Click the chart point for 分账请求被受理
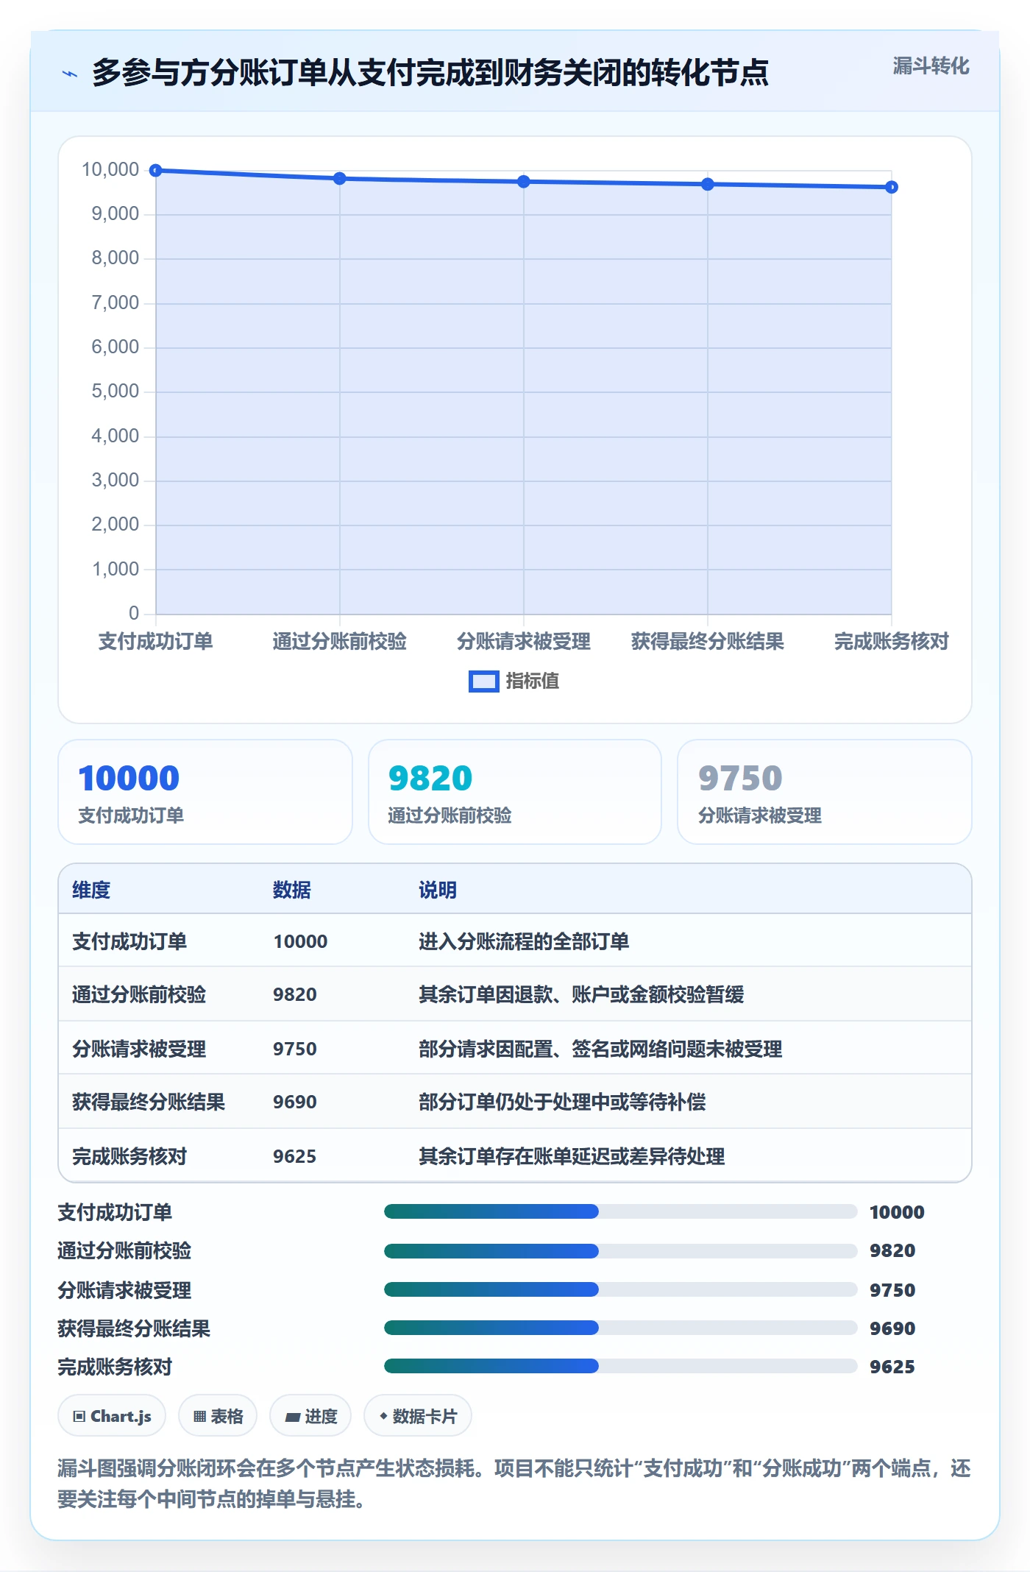 [524, 182]
